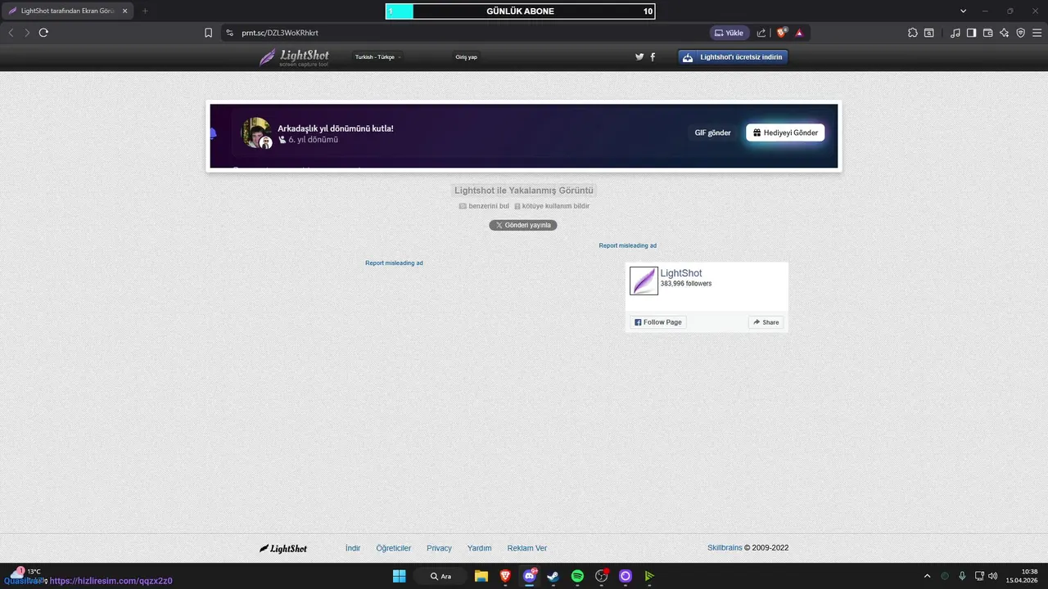Open Discord from the taskbar
Screen dimensions: 1048x589
[x=530, y=576]
